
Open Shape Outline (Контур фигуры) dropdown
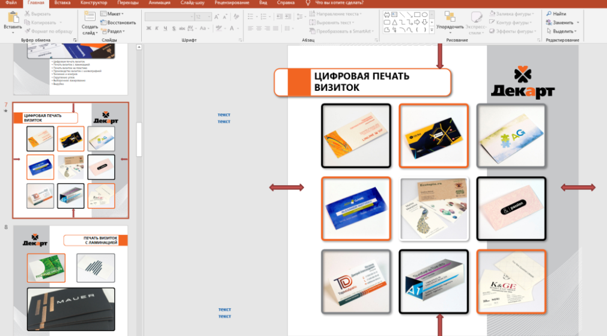pyautogui.click(x=511, y=22)
